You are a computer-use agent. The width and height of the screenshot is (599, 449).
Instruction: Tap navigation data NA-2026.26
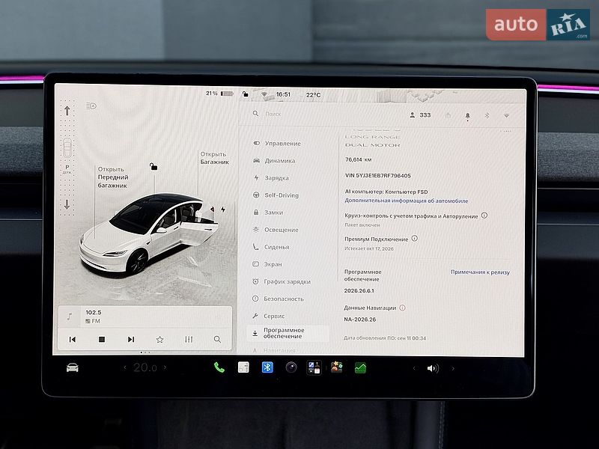pyautogui.click(x=360, y=320)
